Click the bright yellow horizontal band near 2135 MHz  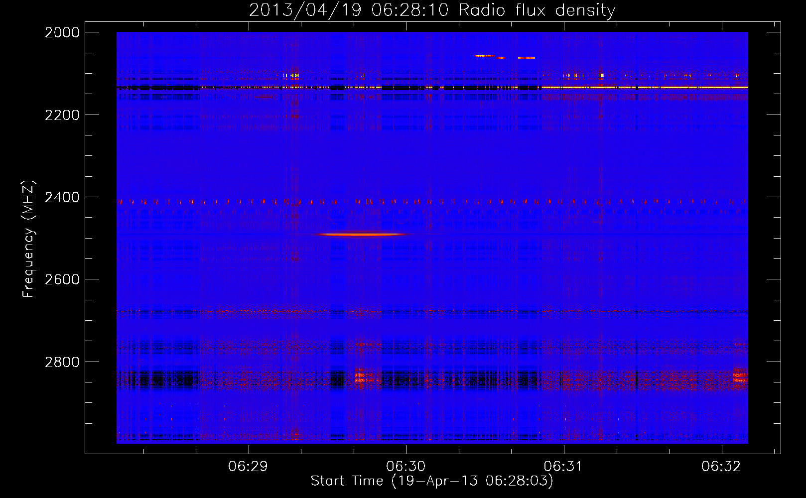[645, 87]
